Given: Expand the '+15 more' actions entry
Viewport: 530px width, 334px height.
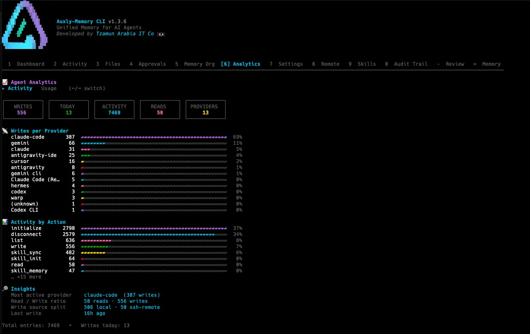Looking at the screenshot, I should click(x=26, y=277).
